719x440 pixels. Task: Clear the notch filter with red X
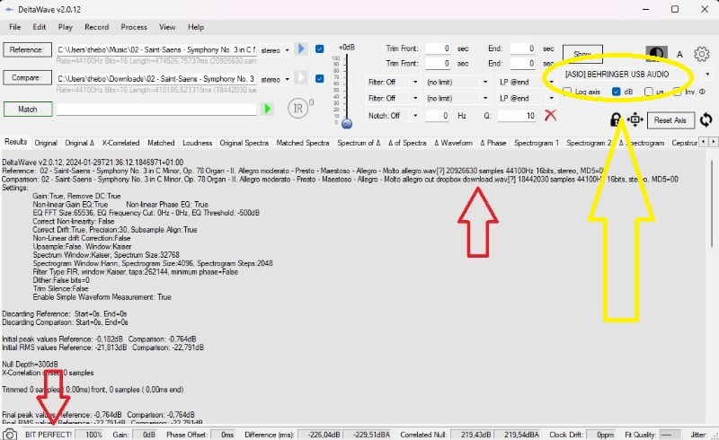550,115
